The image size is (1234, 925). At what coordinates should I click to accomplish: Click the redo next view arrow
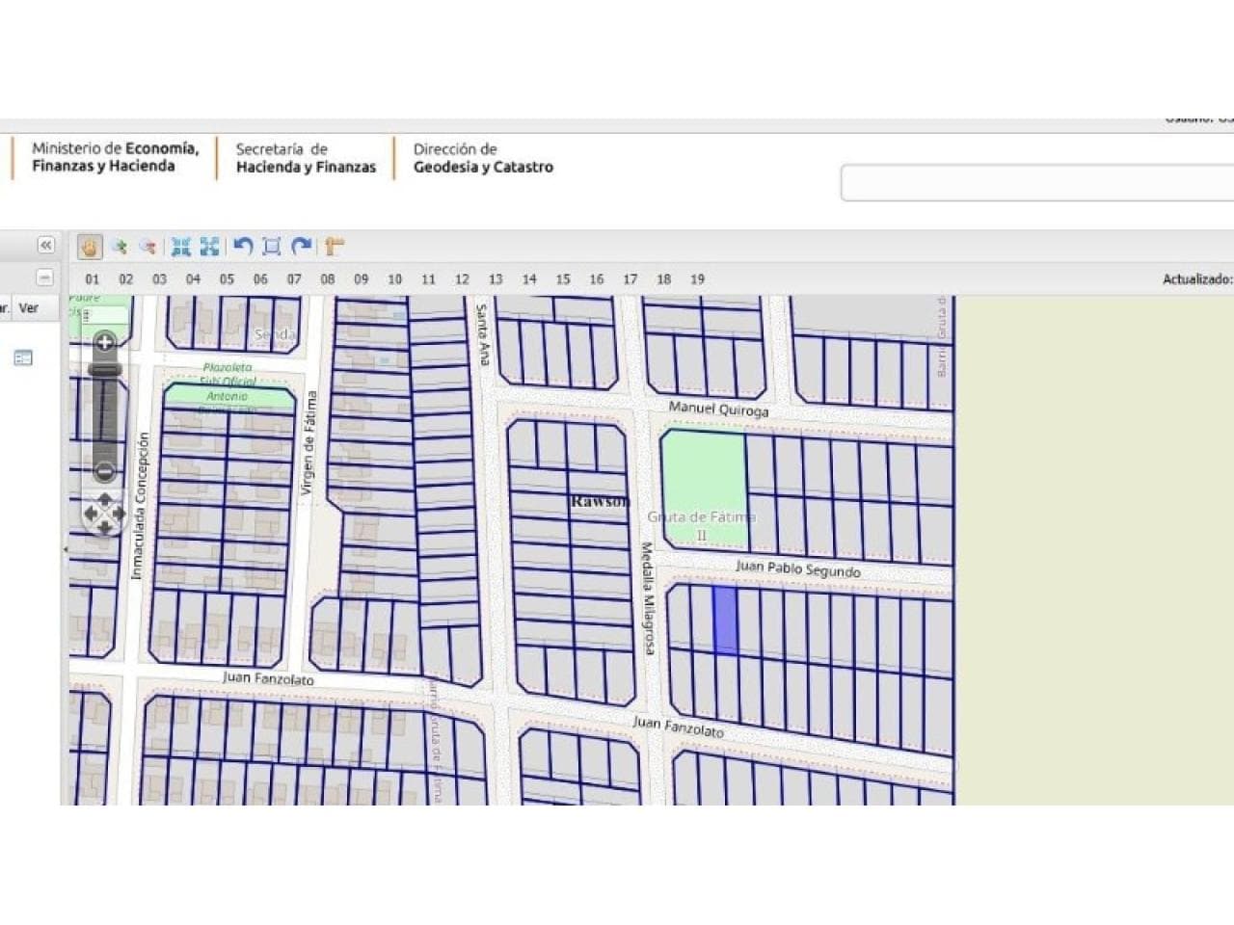(301, 247)
